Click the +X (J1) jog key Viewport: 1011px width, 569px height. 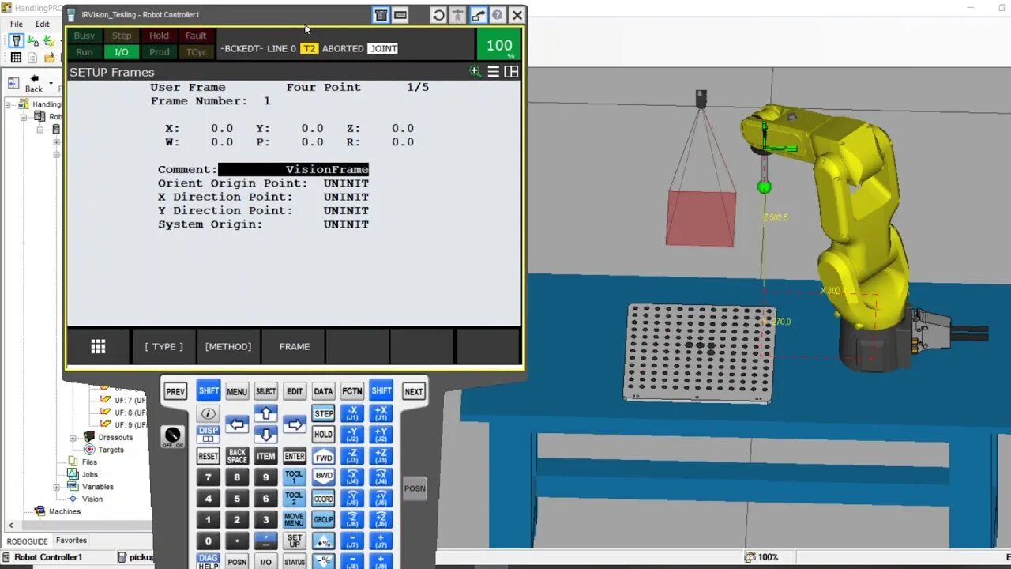381,413
